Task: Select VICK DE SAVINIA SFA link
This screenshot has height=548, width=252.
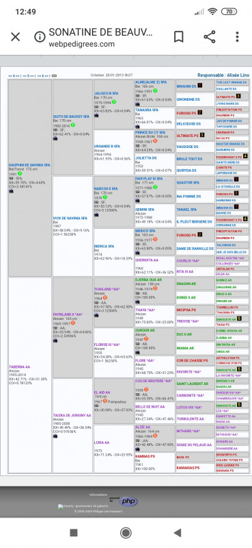Action: [70, 218]
